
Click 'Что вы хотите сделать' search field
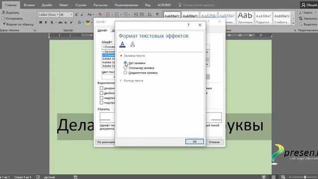pyautogui.click(x=196, y=5)
